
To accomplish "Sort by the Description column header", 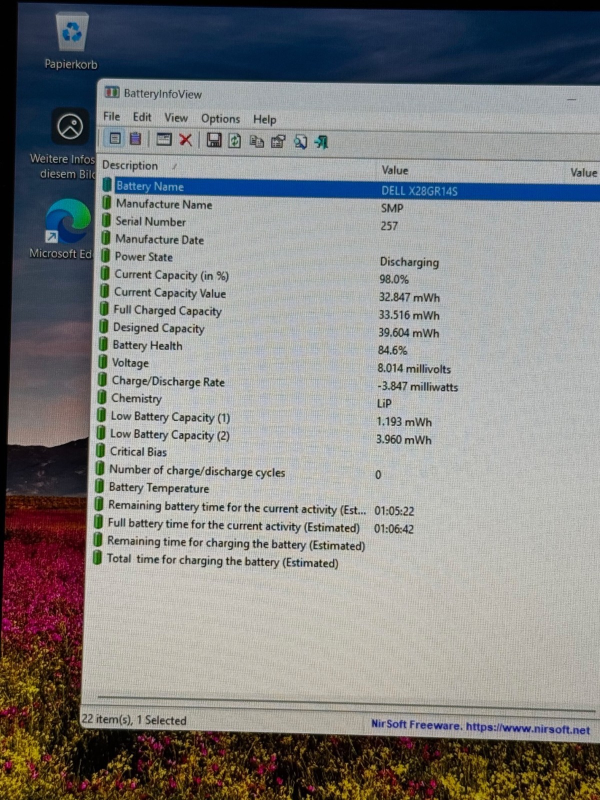I will [x=130, y=165].
